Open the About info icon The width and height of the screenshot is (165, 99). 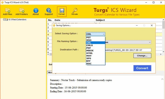click(36, 11)
